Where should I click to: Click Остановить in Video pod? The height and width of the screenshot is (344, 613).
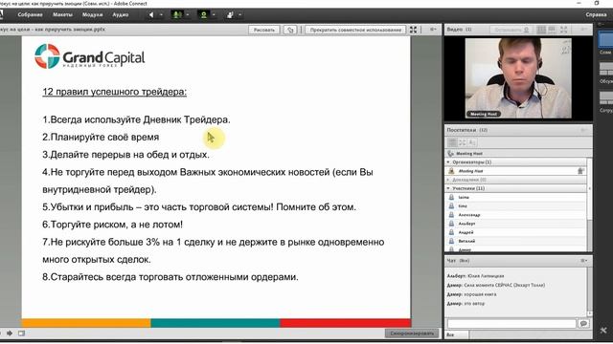(x=511, y=30)
